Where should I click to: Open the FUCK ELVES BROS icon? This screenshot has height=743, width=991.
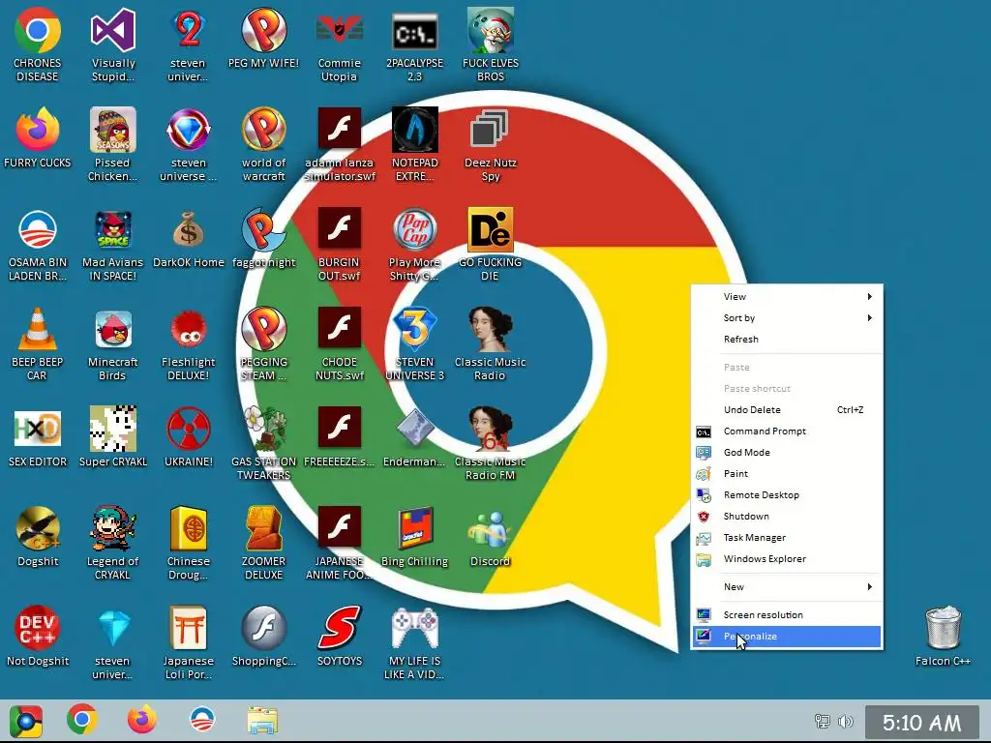(x=490, y=30)
